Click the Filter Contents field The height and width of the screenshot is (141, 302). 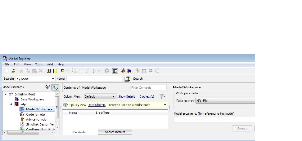pyautogui.click(x=148, y=87)
